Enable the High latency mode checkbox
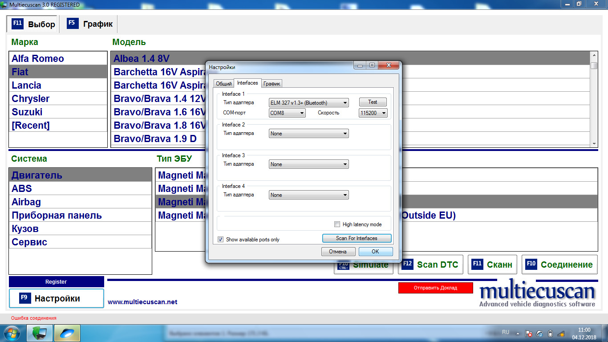The image size is (608, 342). pos(337,224)
